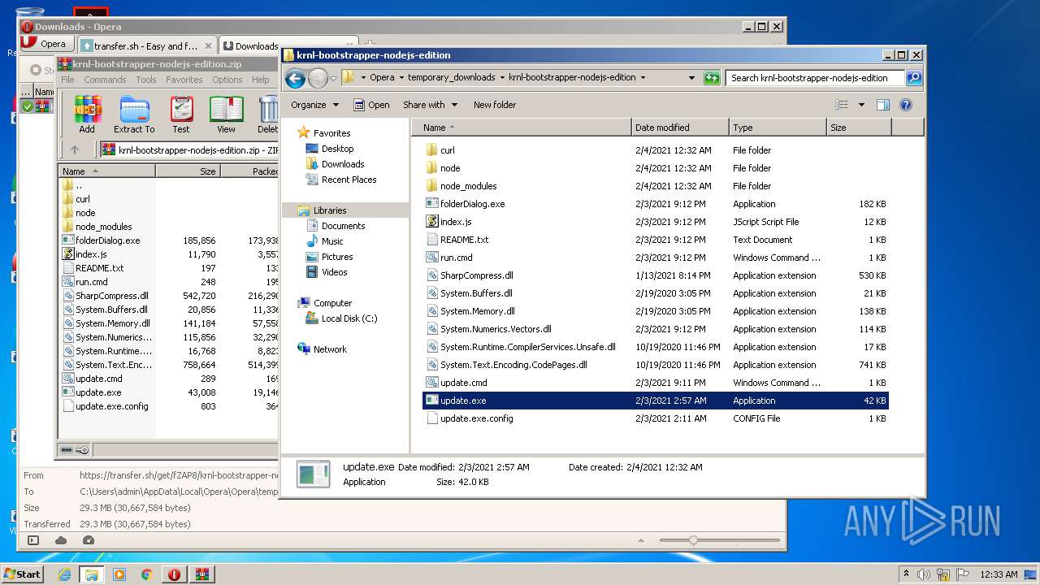Select README.txt in WinRAR list

[x=99, y=268]
